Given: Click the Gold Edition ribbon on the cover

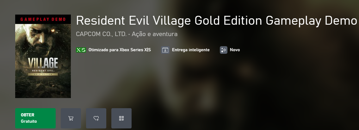Looking at the screenshot, I should pyautogui.click(x=43, y=74).
